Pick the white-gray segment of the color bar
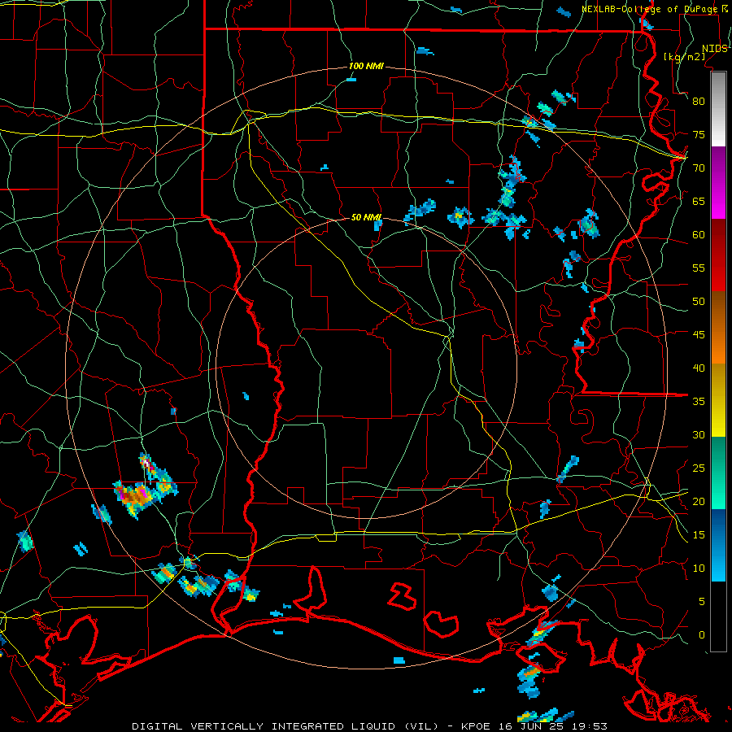Screen dimensions: 732x732 (718, 109)
